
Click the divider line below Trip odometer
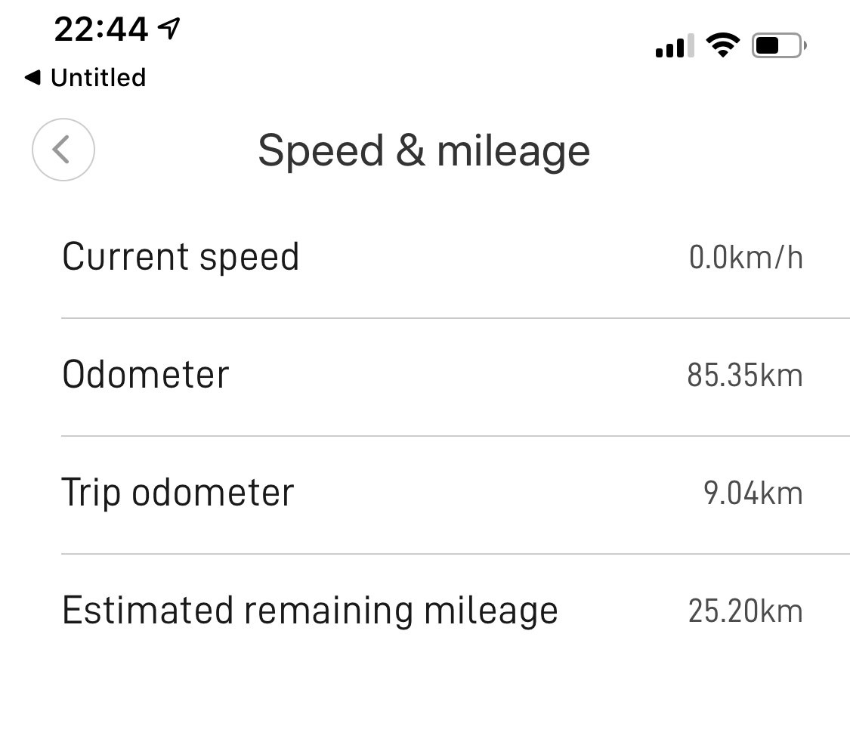tap(455, 554)
